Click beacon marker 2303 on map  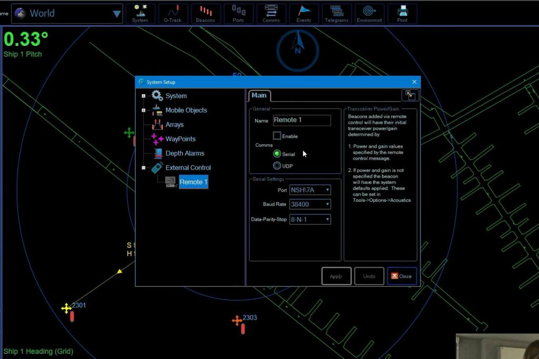(x=237, y=321)
